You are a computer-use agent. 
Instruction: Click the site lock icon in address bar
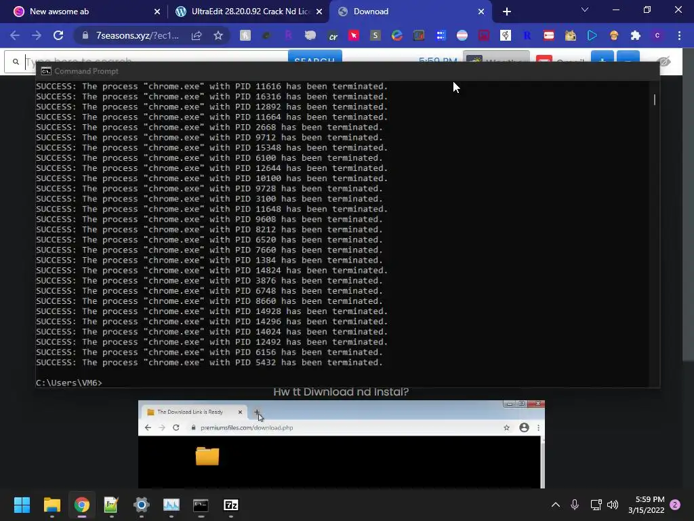85,35
